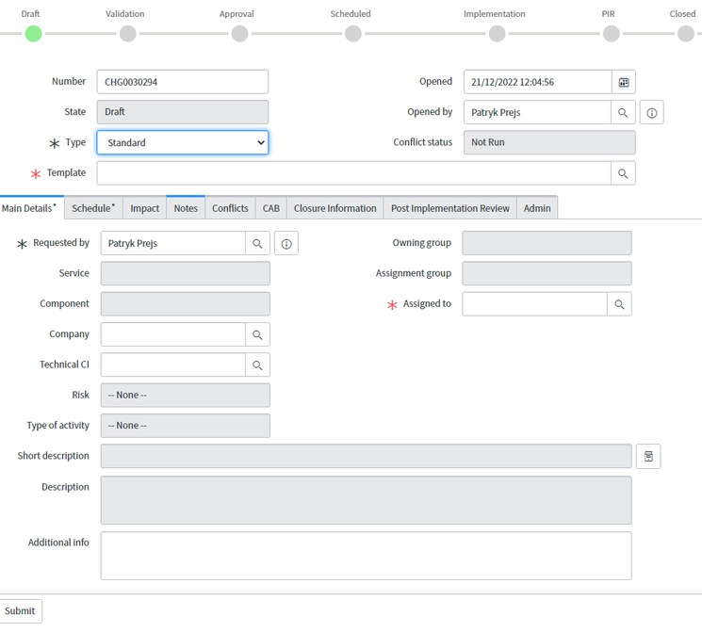Open the Type of activity dropdown
702x632 pixels.
point(186,426)
